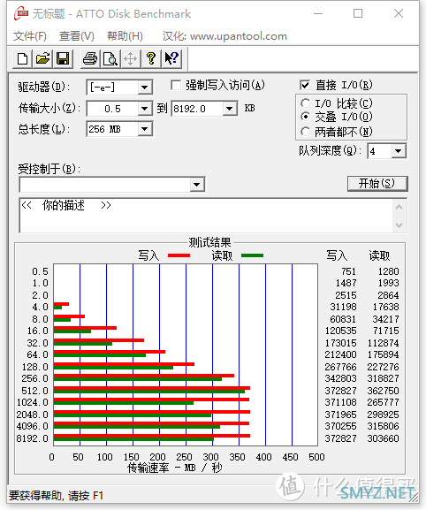Click read value 227276
The width and height of the screenshot is (426, 510).
coord(383,367)
